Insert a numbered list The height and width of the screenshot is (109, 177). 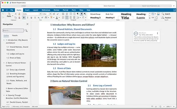67,14
